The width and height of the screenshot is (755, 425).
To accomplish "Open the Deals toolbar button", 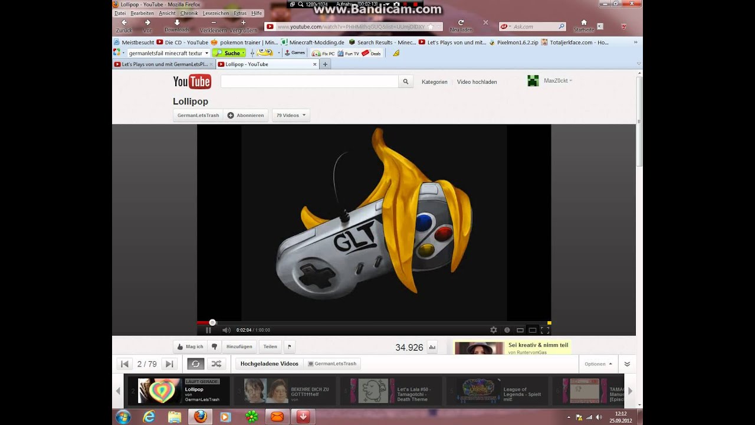I will [x=372, y=53].
